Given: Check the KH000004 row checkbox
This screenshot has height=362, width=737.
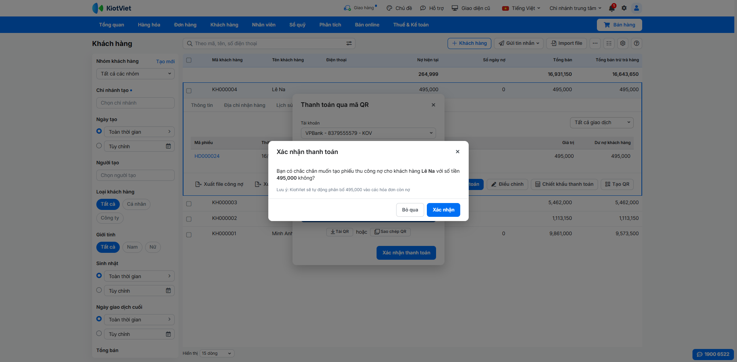Looking at the screenshot, I should tap(189, 91).
